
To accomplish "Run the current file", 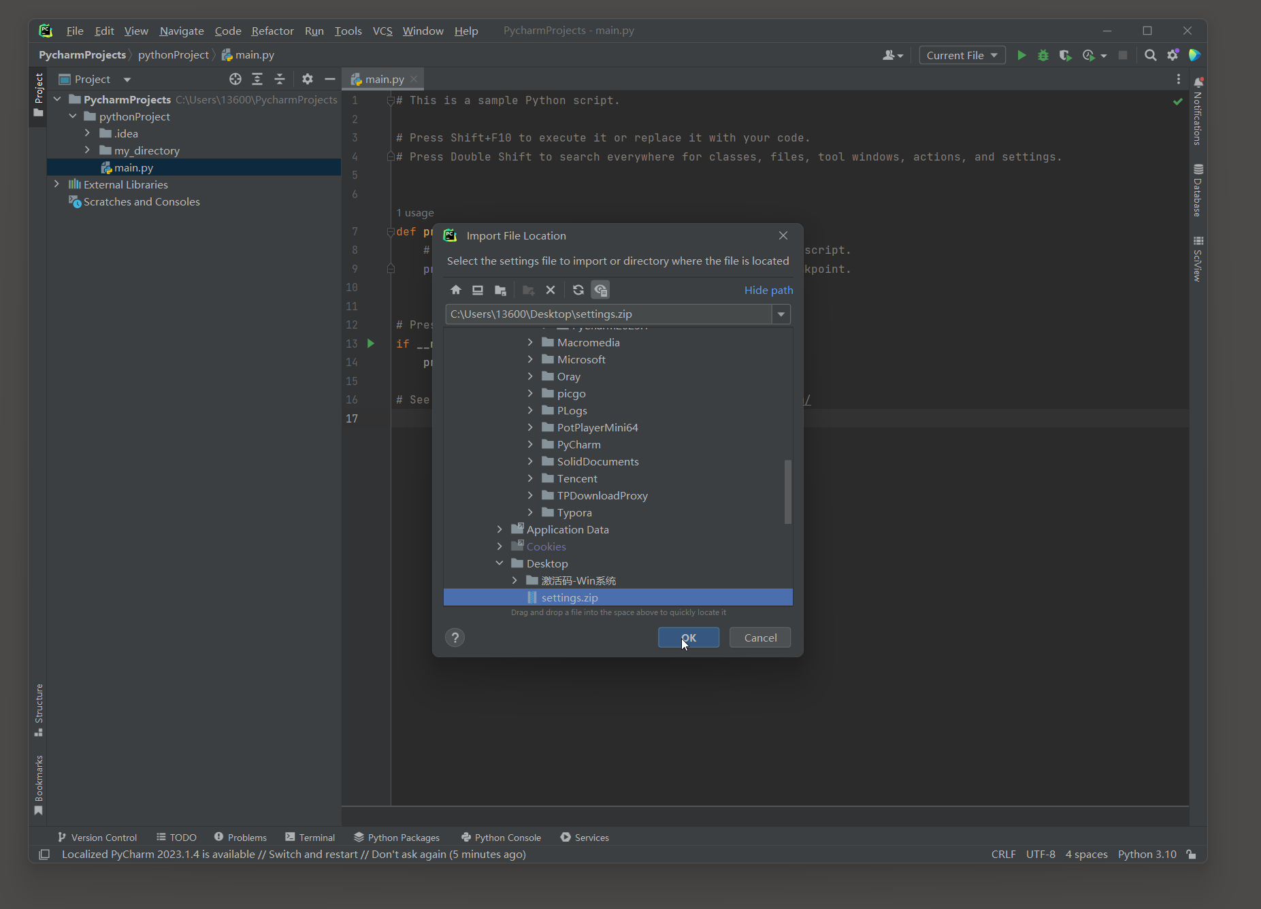I will tap(1021, 55).
